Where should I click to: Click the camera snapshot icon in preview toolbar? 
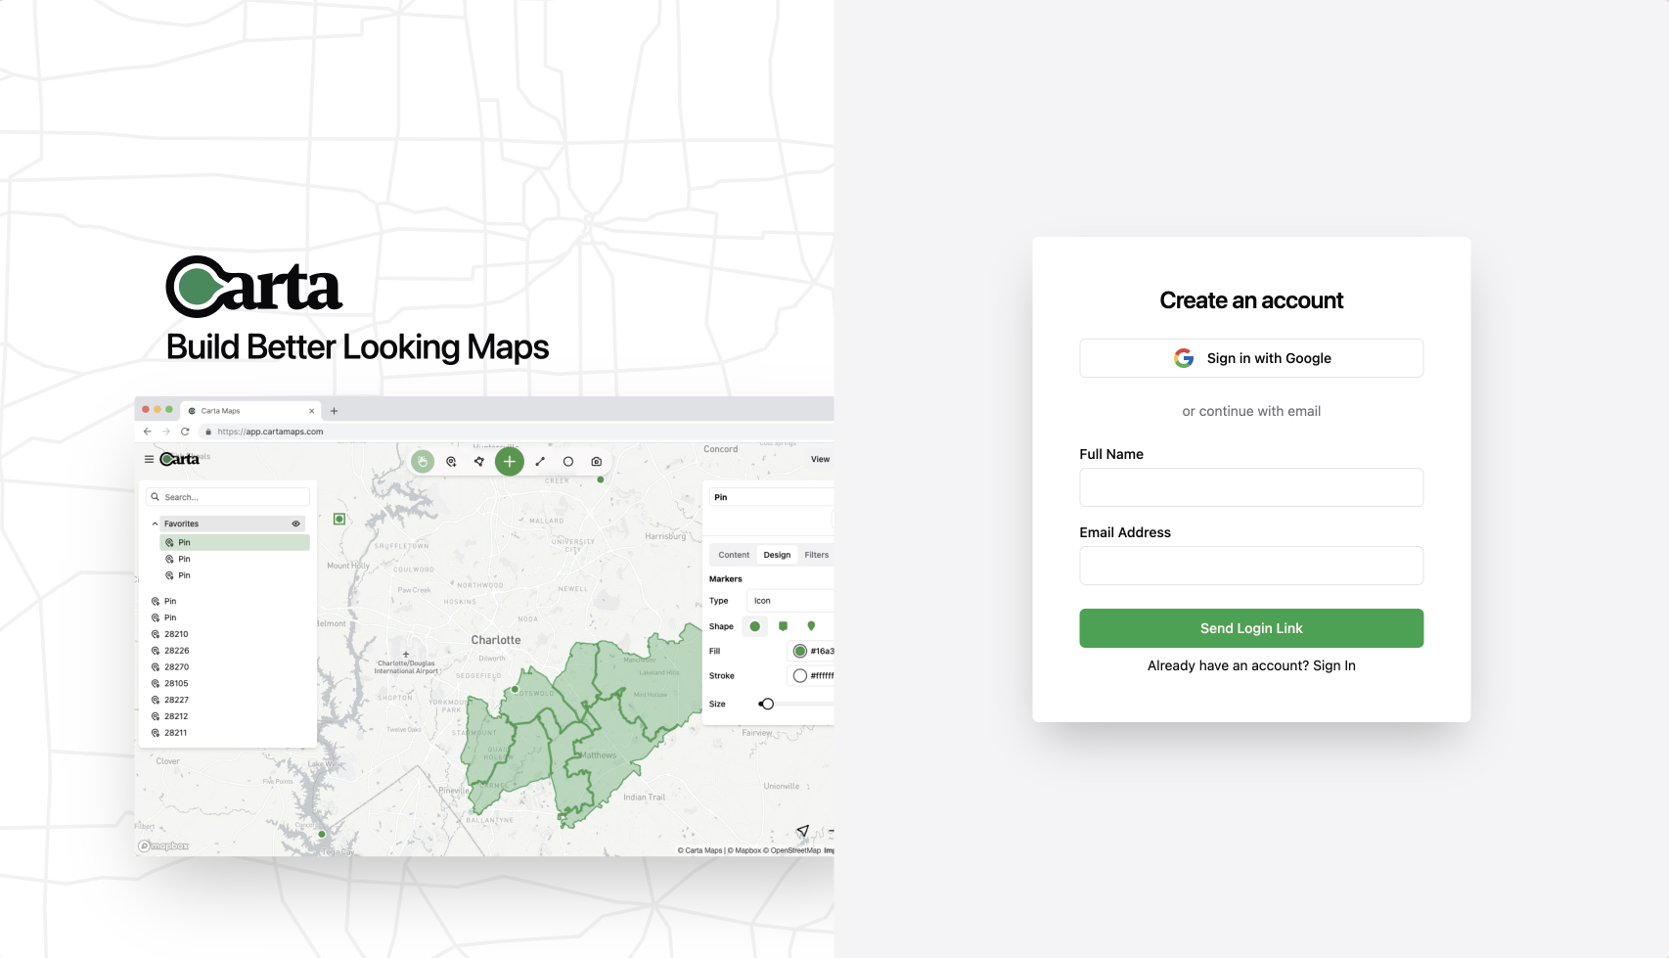pyautogui.click(x=597, y=462)
